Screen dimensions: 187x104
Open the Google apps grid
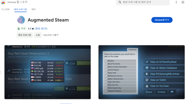pyautogui.click(x=183, y=2)
